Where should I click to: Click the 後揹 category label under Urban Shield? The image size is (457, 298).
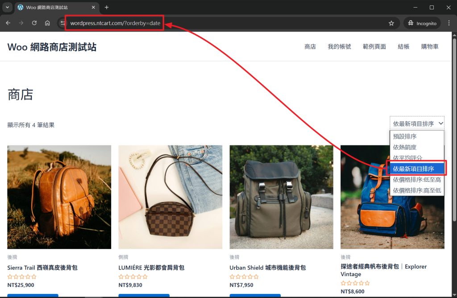[234, 257]
